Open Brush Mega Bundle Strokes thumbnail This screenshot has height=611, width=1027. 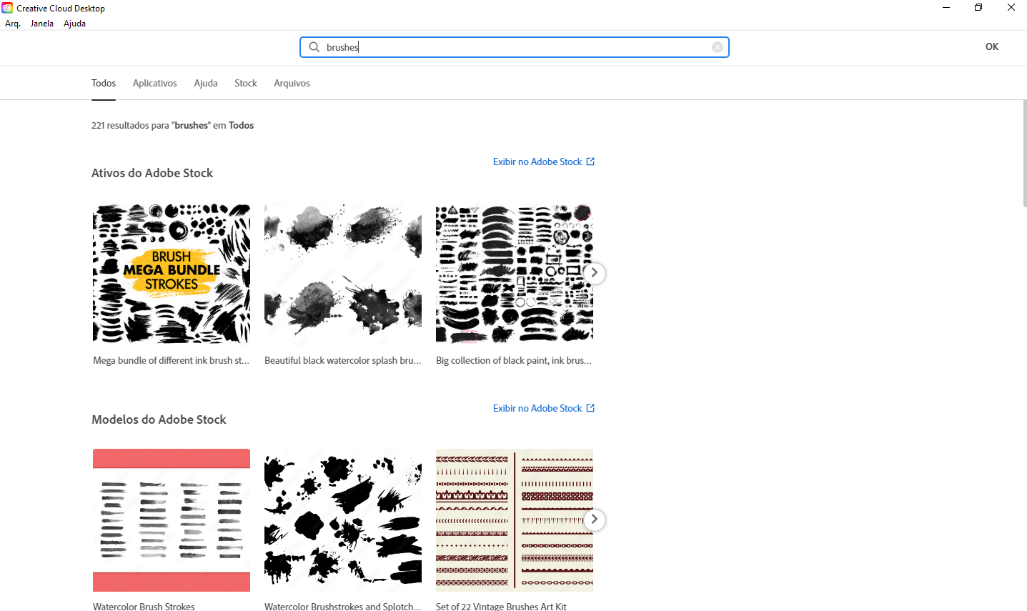click(x=172, y=273)
